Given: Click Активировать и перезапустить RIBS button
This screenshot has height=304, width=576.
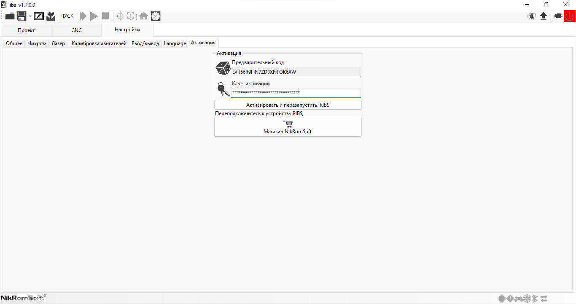Looking at the screenshot, I should pos(288,105).
